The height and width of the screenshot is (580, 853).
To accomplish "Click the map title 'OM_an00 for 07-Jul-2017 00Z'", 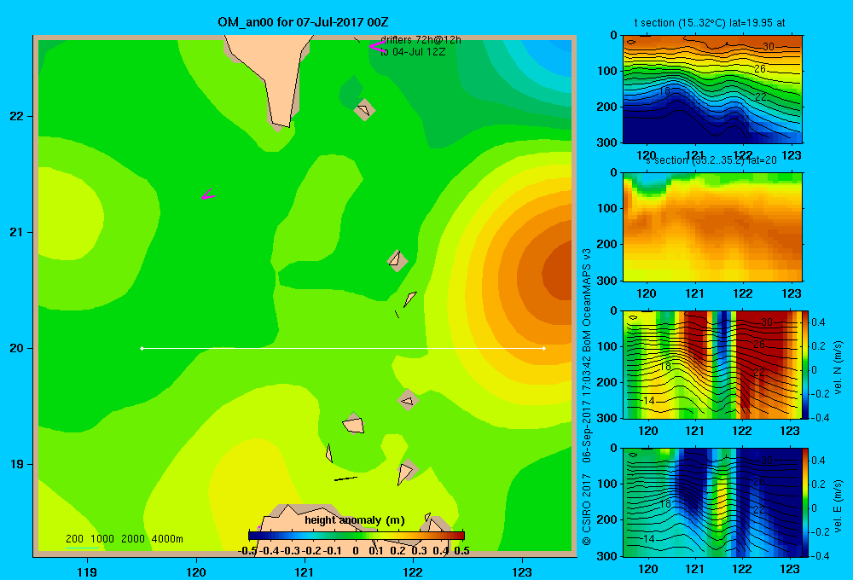I will 303,22.
